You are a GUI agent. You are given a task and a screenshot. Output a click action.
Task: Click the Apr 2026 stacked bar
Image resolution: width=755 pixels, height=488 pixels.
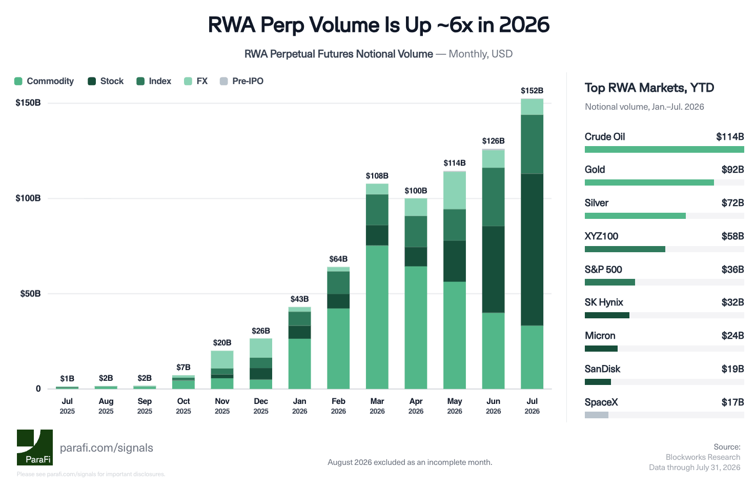[416, 293]
